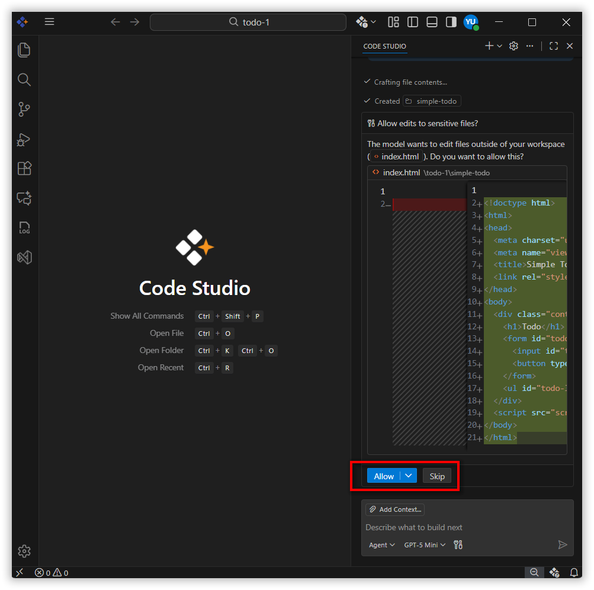Viewport: 594px width, 590px height.
Task: Select the CODE STUDIO panel tab
Action: click(x=384, y=46)
